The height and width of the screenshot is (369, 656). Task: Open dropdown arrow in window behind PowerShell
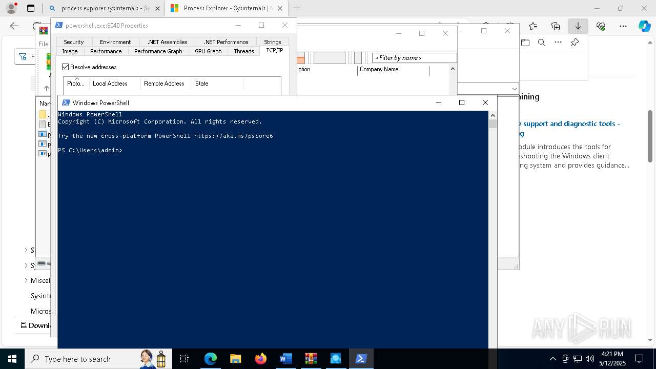(514, 89)
